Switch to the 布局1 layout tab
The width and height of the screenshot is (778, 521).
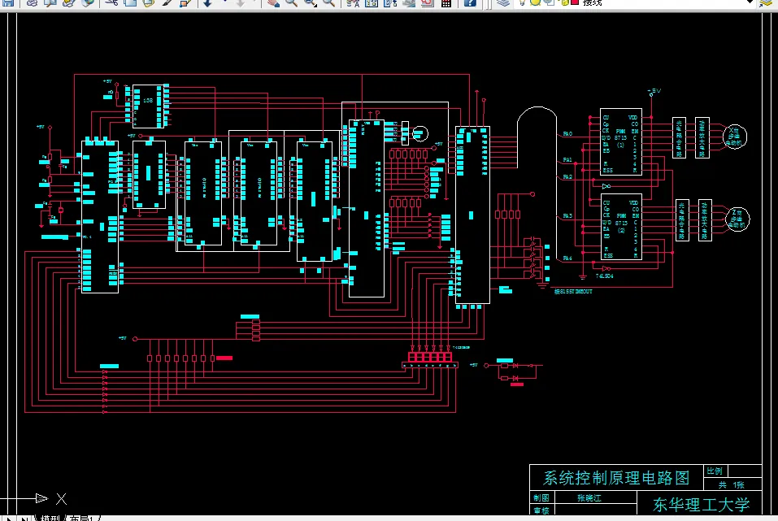coord(82,518)
